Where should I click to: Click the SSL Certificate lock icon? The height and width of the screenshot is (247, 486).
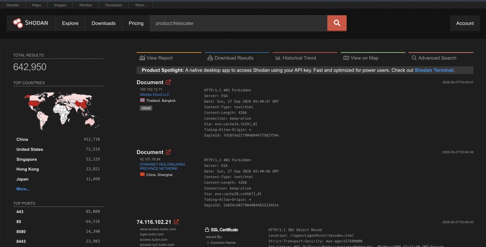tap(207, 230)
